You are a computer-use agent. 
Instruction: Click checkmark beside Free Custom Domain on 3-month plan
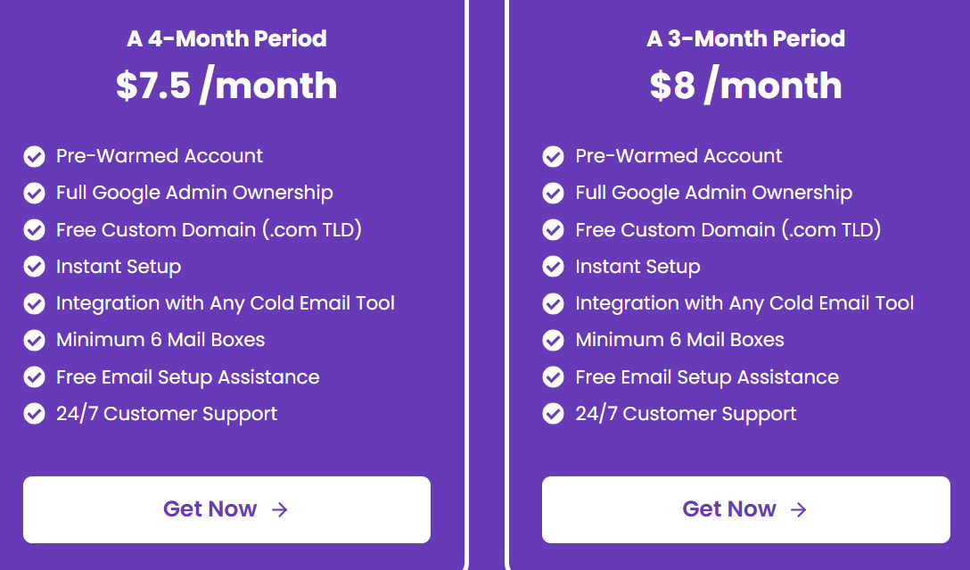point(553,229)
